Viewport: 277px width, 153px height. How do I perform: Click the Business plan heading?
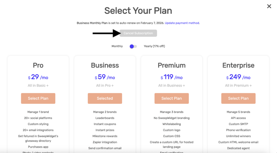click(x=105, y=65)
